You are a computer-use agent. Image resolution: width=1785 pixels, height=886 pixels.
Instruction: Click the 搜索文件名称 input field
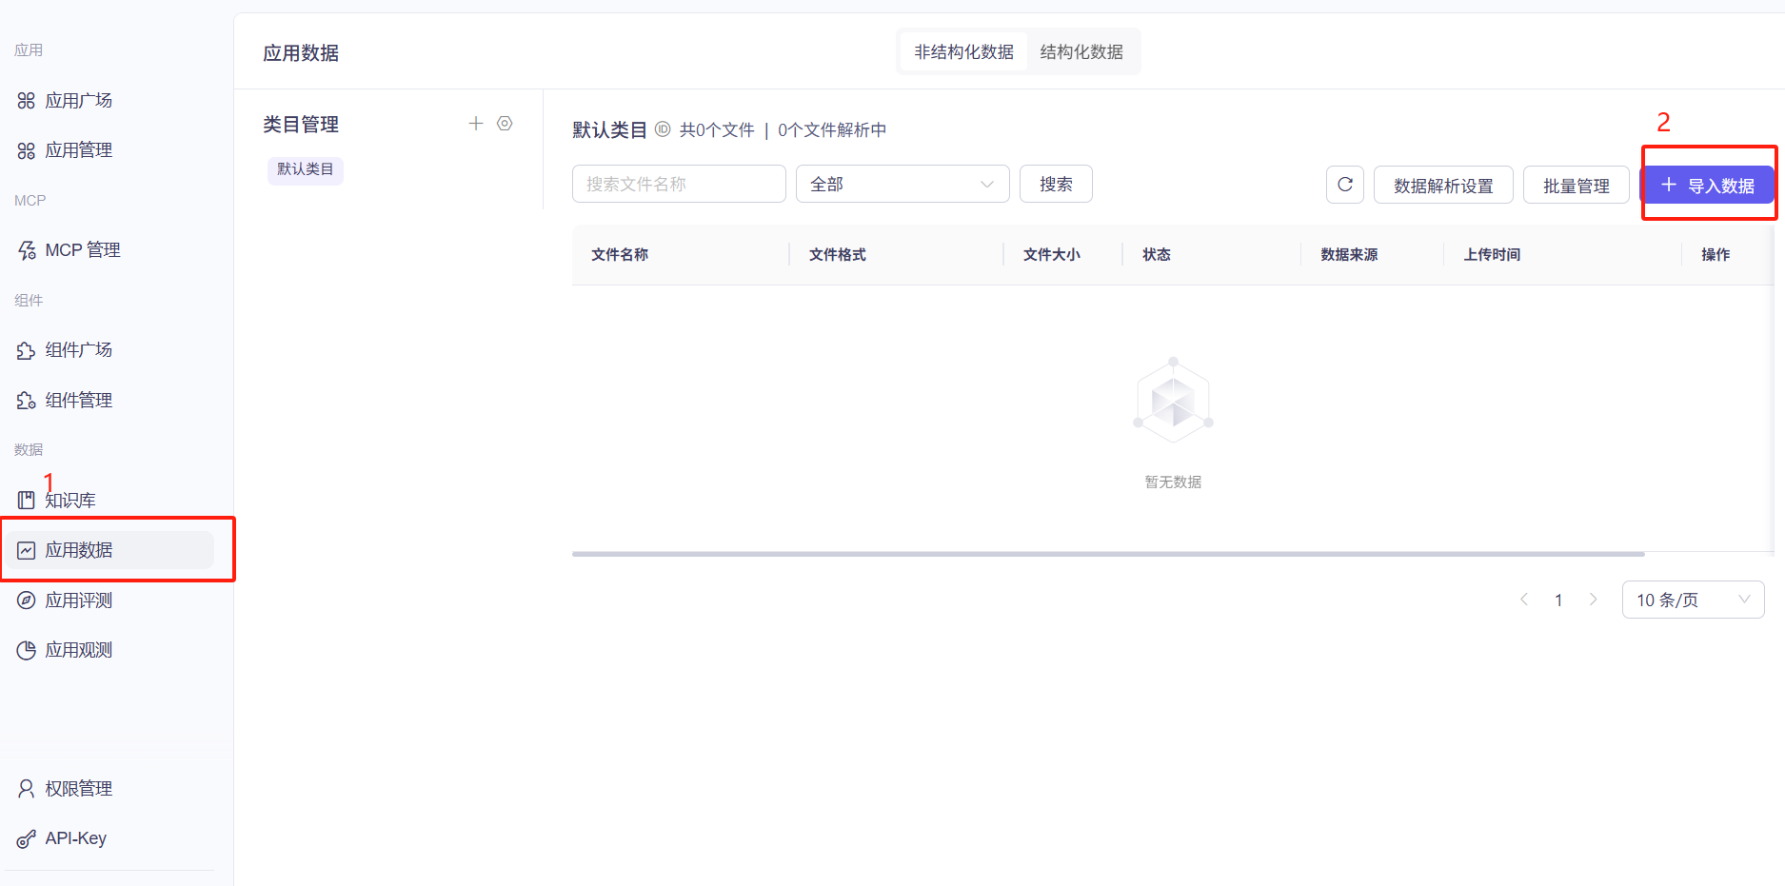click(678, 184)
